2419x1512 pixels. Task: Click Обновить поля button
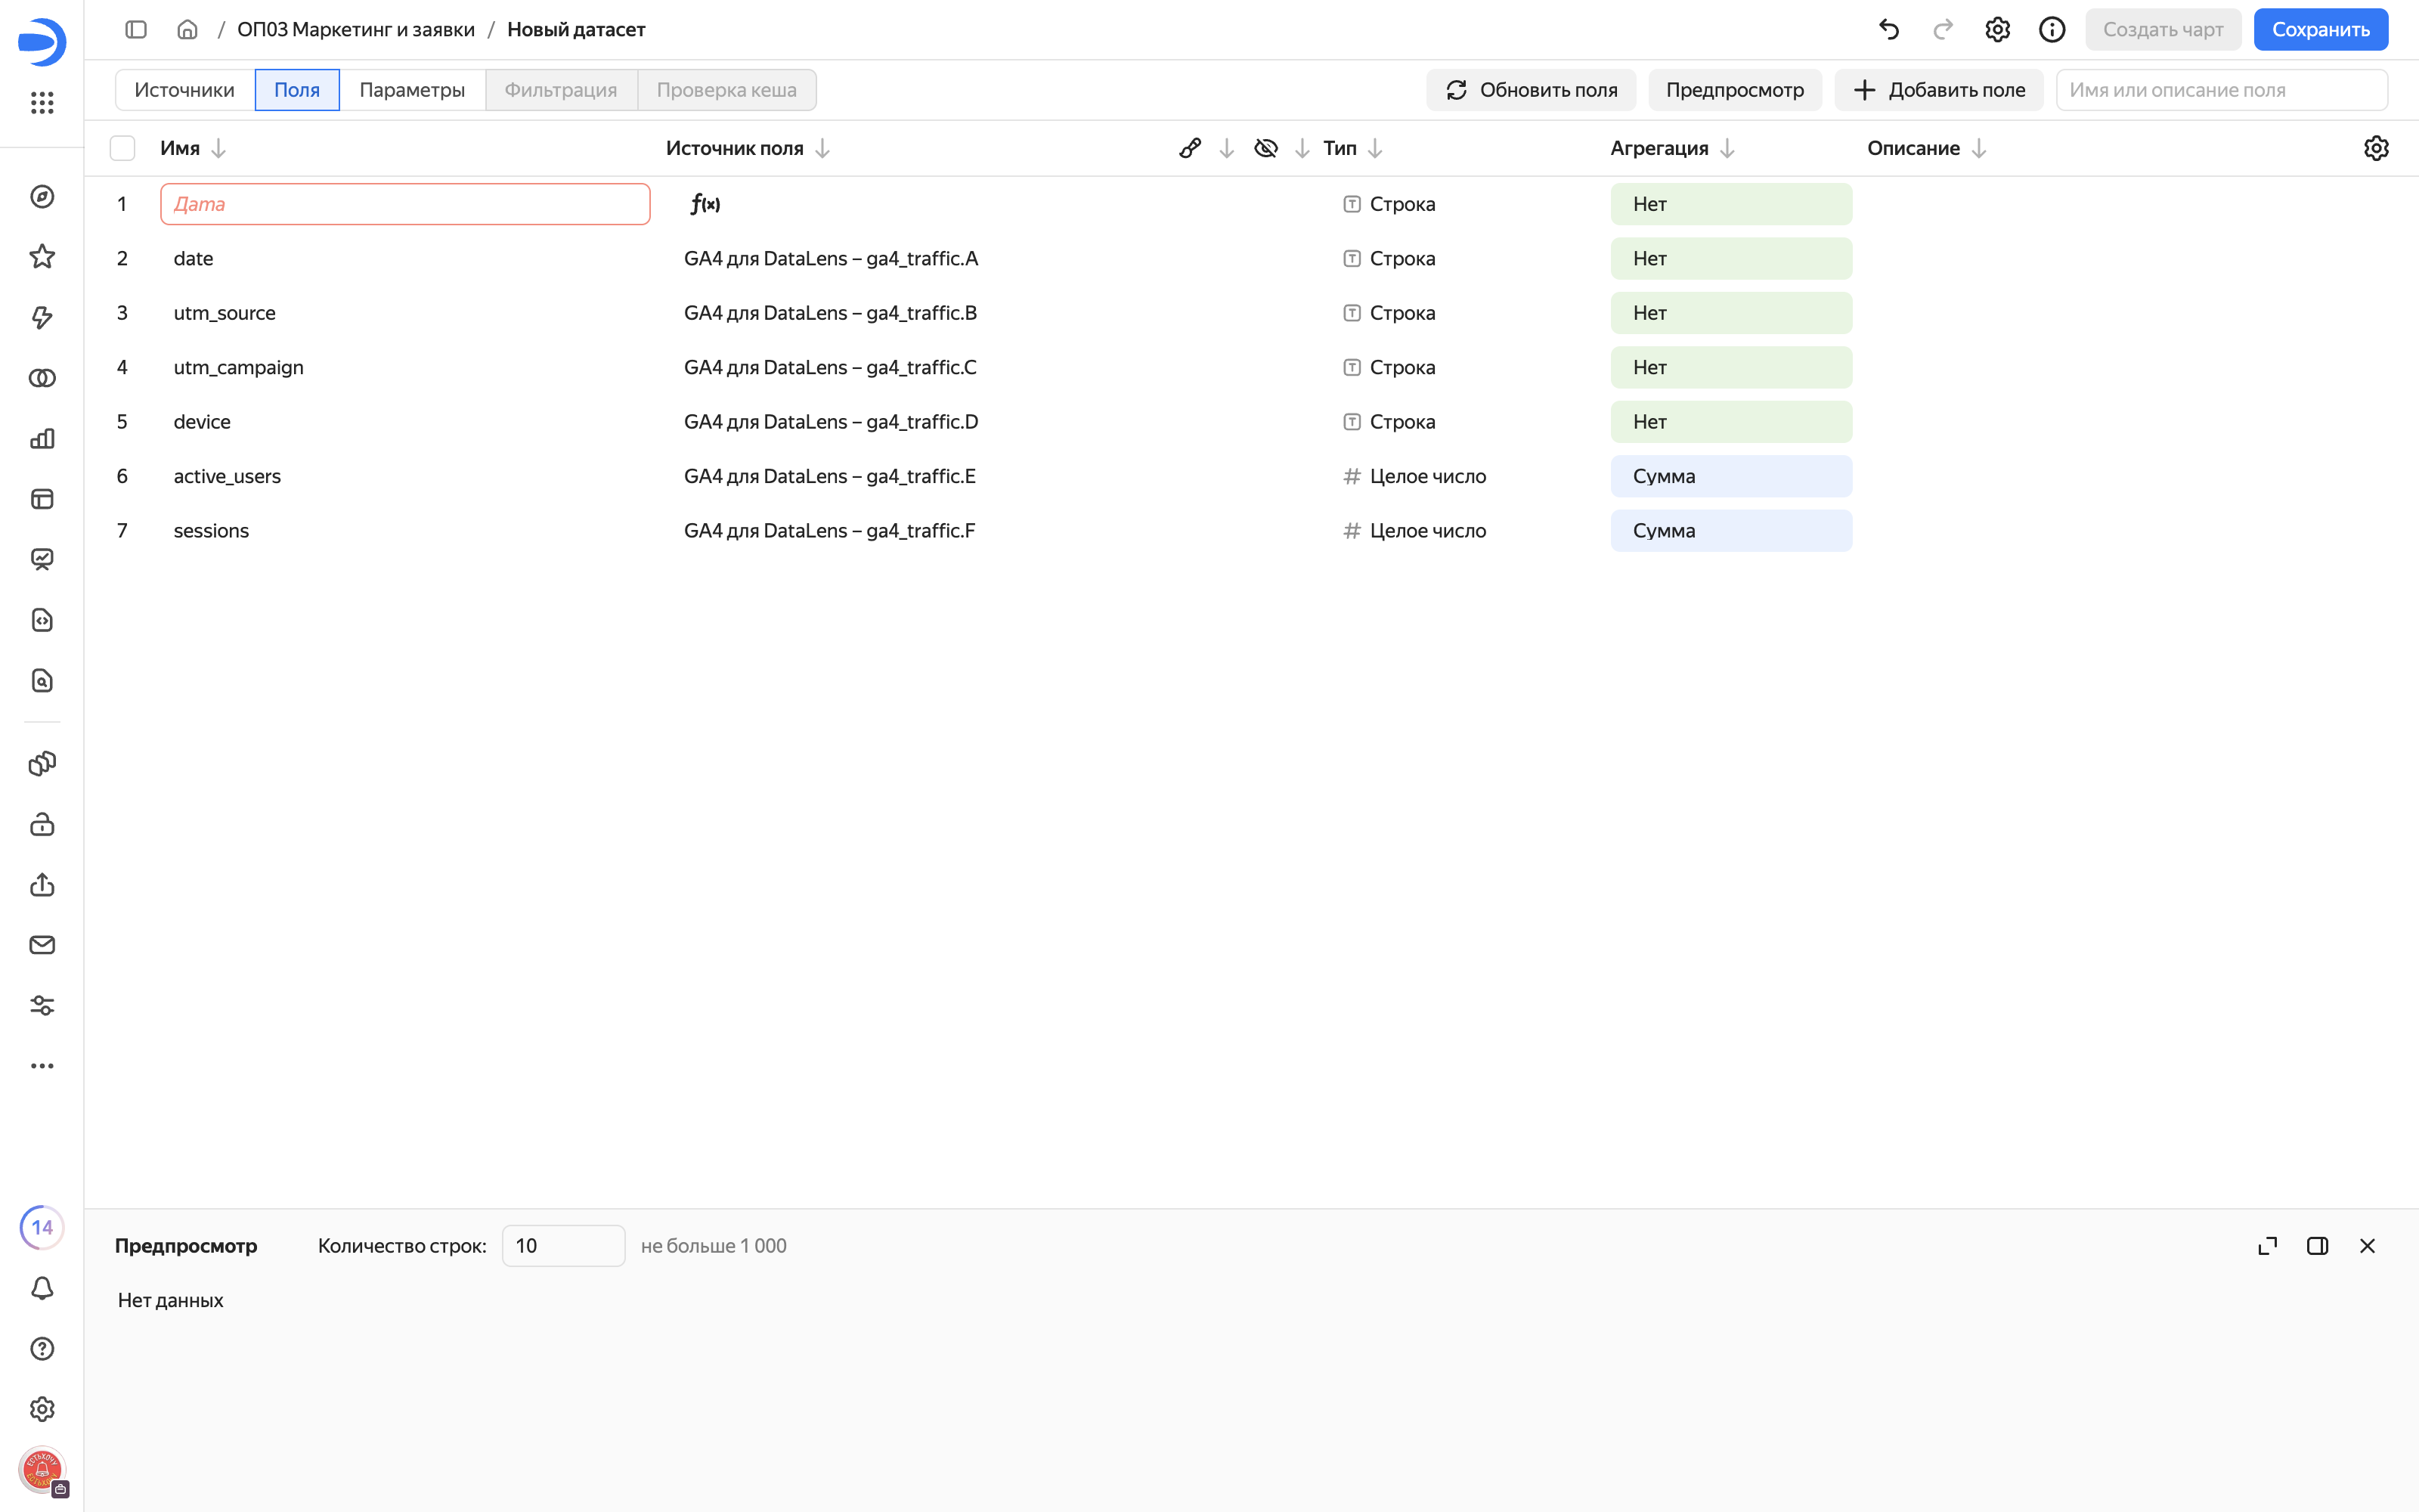[x=1530, y=90]
